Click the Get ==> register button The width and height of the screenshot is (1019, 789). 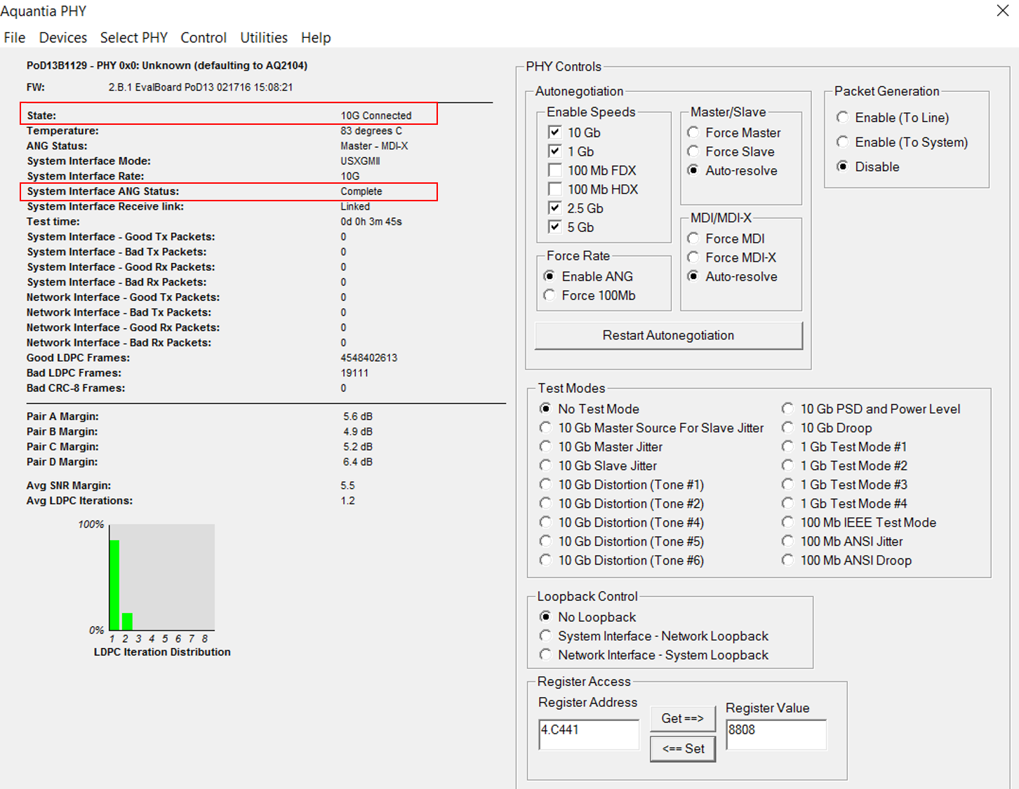tap(683, 719)
